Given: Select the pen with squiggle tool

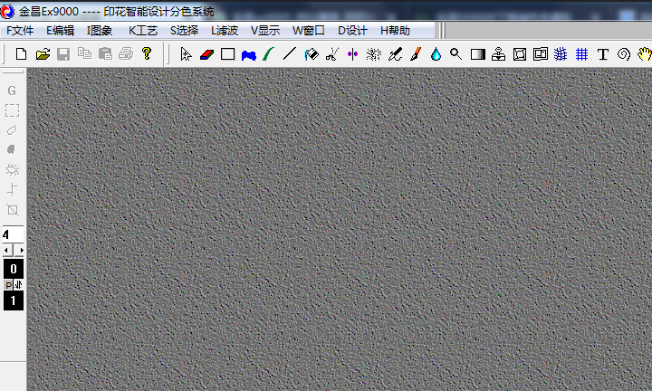Looking at the screenshot, I should tap(395, 54).
